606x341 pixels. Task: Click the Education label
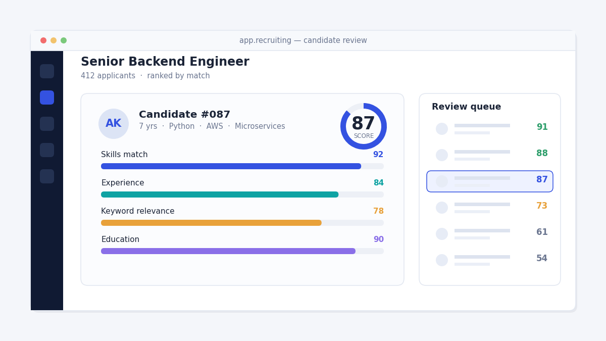(120, 239)
